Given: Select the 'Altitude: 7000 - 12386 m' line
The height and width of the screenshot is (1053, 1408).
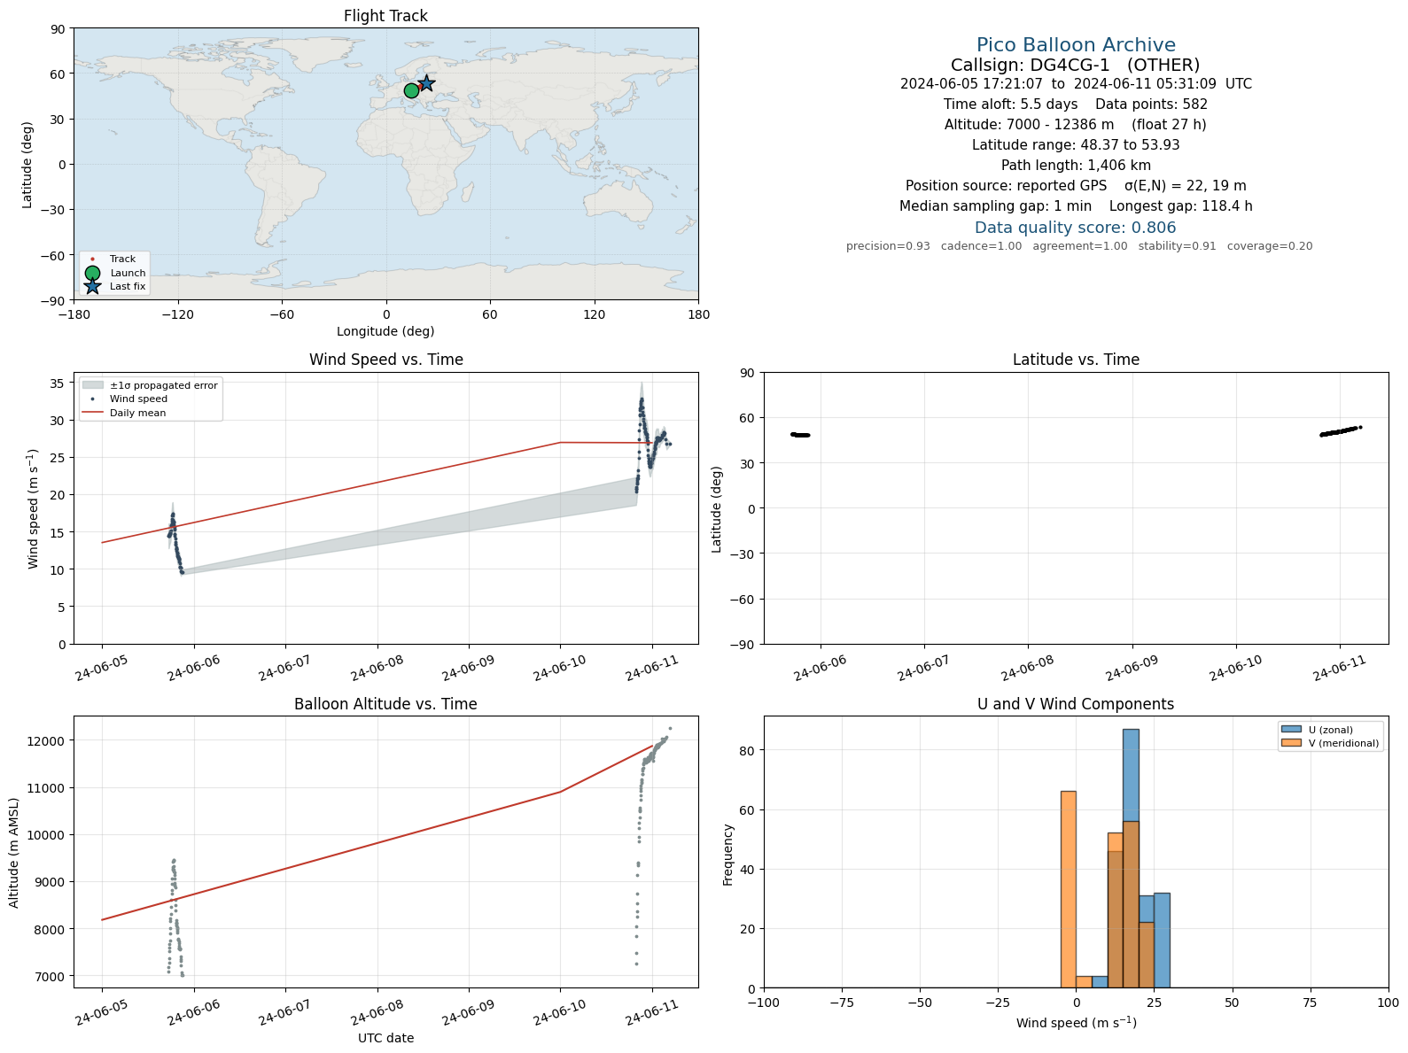Looking at the screenshot, I should [1076, 125].
